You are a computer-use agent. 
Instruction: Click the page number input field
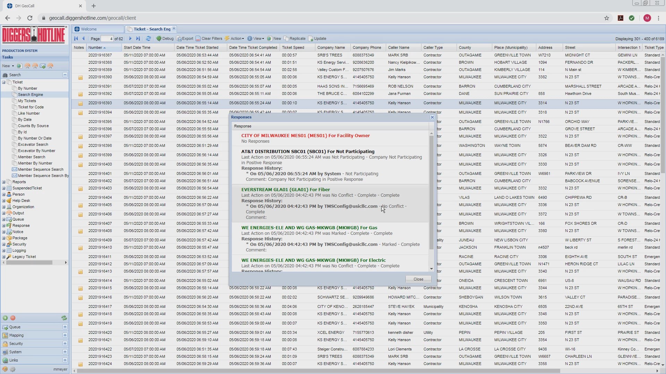(x=107, y=39)
